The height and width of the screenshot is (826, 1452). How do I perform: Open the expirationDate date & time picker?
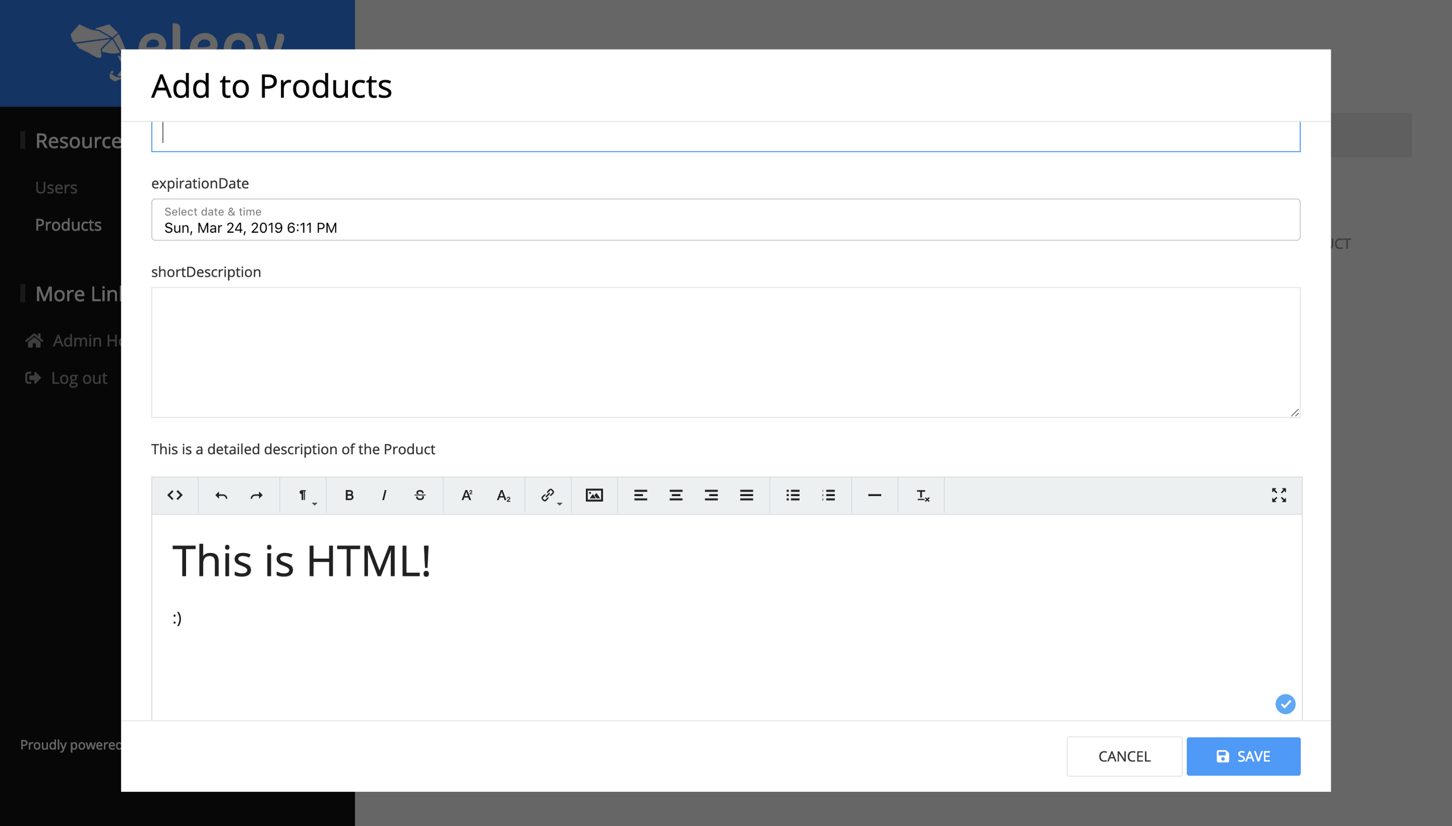click(725, 219)
